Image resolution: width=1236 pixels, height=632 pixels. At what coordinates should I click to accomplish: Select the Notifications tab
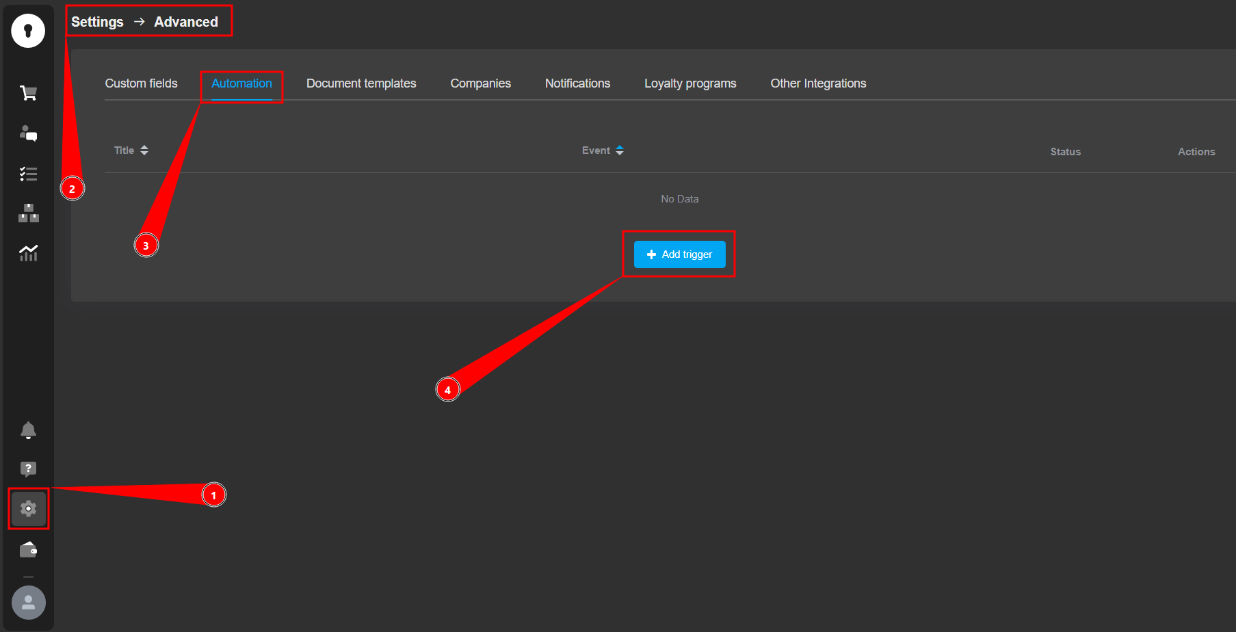pyautogui.click(x=577, y=83)
